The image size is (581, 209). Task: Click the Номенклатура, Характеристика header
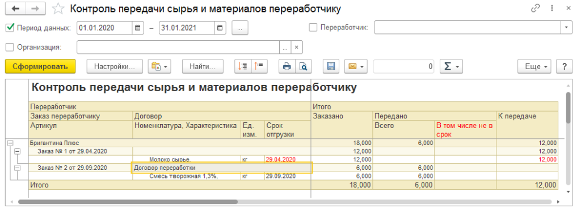187,130
